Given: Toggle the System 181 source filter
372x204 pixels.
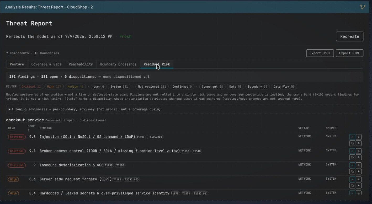Looking at the screenshot, I should [119, 87].
